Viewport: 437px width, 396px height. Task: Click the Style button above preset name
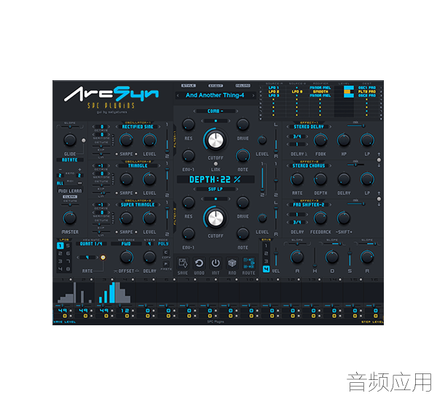click(189, 85)
